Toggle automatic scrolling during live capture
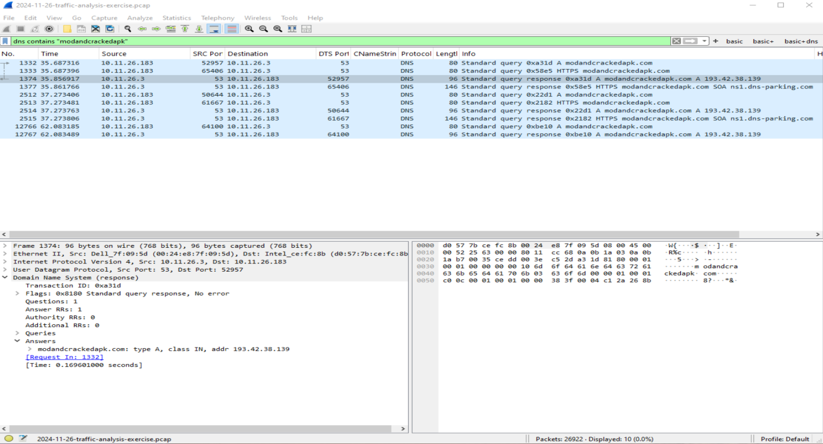The height and width of the screenshot is (444, 823). point(214,29)
